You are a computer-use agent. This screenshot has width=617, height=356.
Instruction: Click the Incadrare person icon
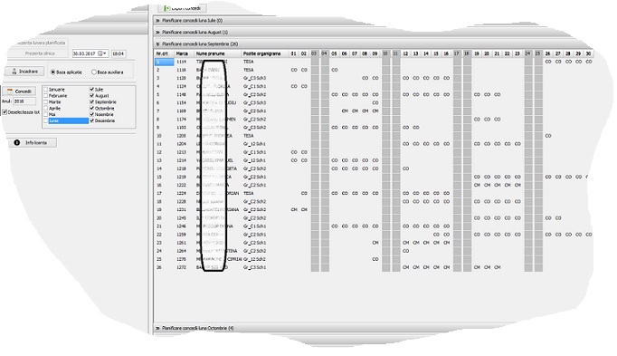point(14,72)
